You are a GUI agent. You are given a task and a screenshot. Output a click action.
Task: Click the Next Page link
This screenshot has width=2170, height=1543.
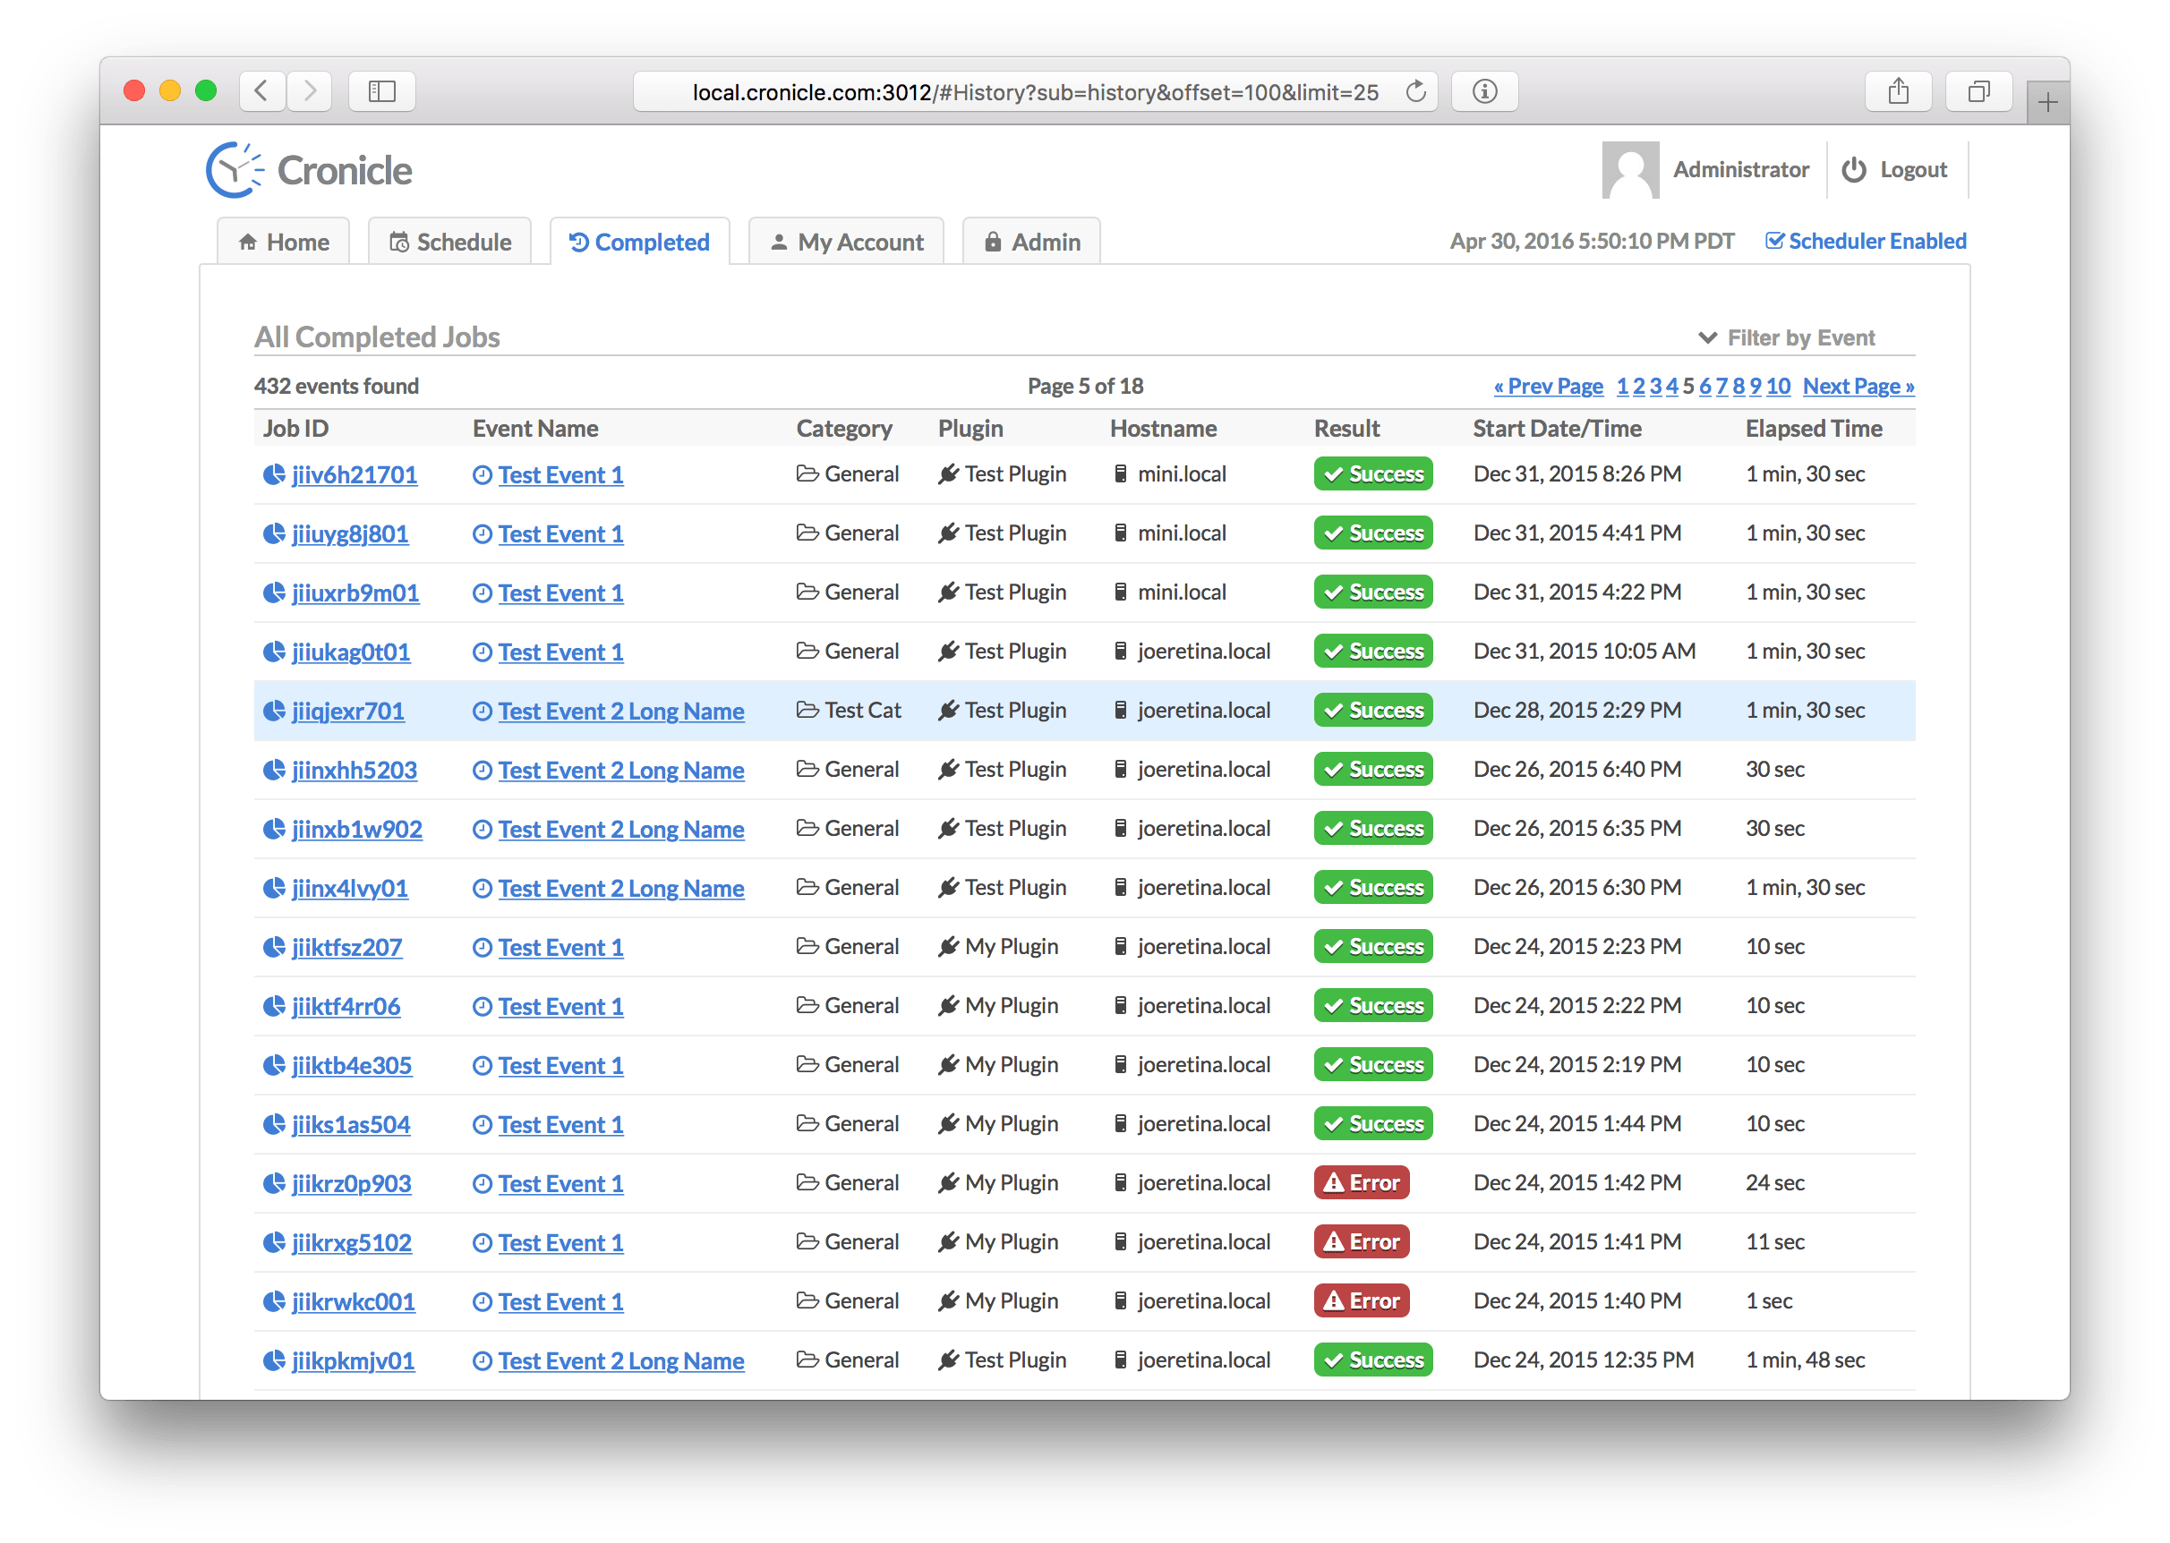pyautogui.click(x=1858, y=387)
